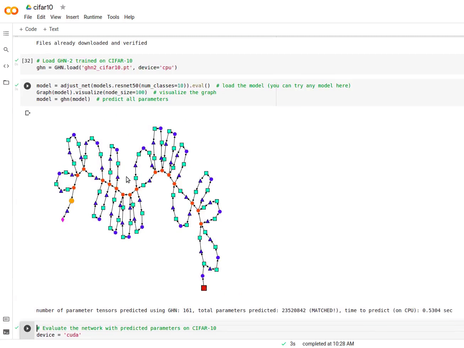Open the terminal icon at bottom left
464x348 pixels.
[x=6, y=332]
